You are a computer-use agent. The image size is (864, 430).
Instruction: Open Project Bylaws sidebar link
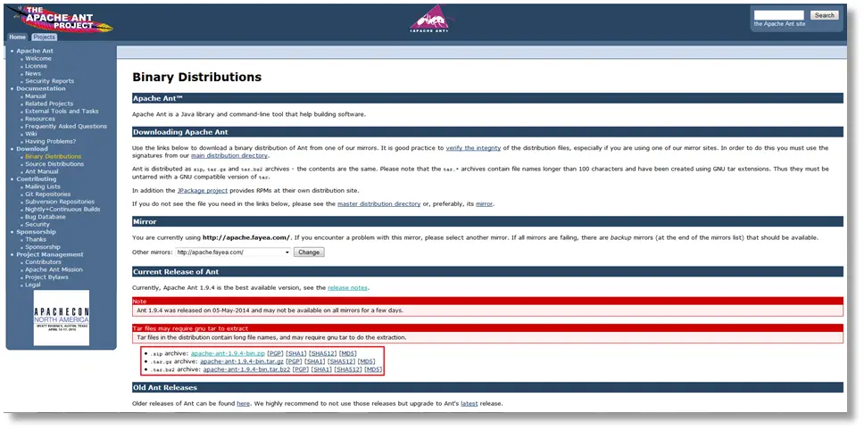(46, 277)
